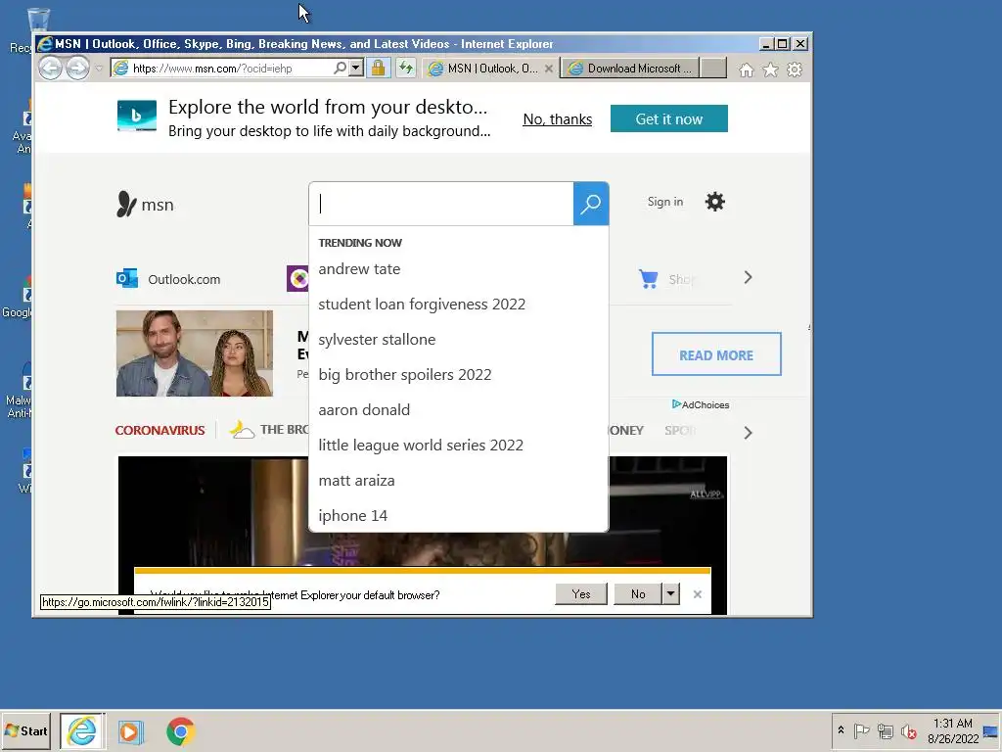Click the address bar search magnifier icon

(x=340, y=68)
